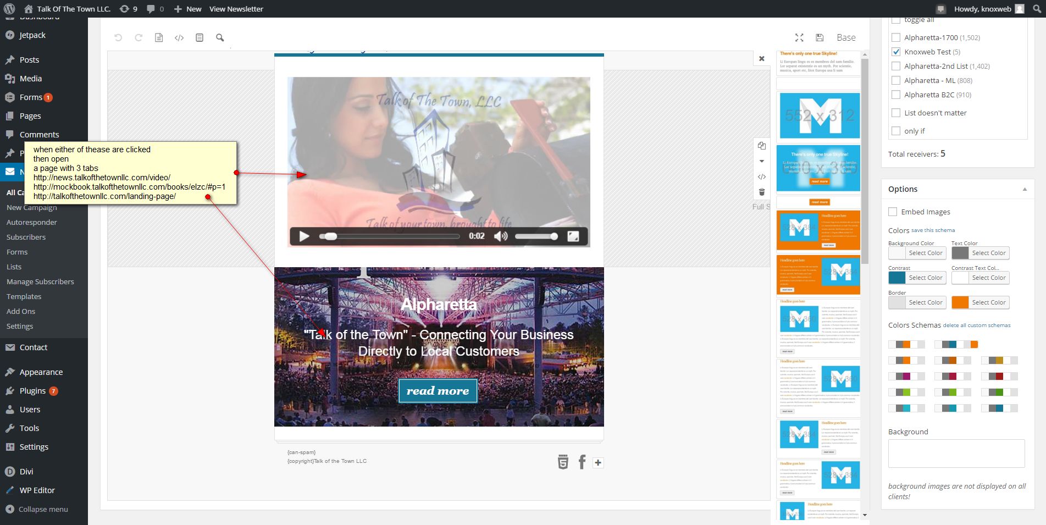Collapse the Options panel arrow
The width and height of the screenshot is (1046, 525).
pyautogui.click(x=1025, y=189)
